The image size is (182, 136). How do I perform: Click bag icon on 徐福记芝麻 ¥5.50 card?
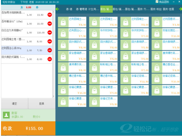[x=94, y=102]
